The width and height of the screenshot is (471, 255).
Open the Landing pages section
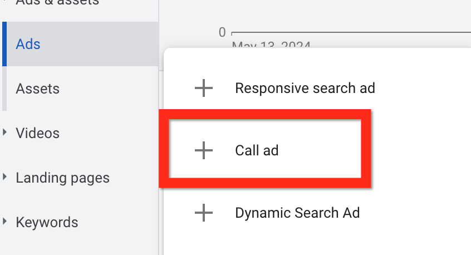tap(62, 178)
